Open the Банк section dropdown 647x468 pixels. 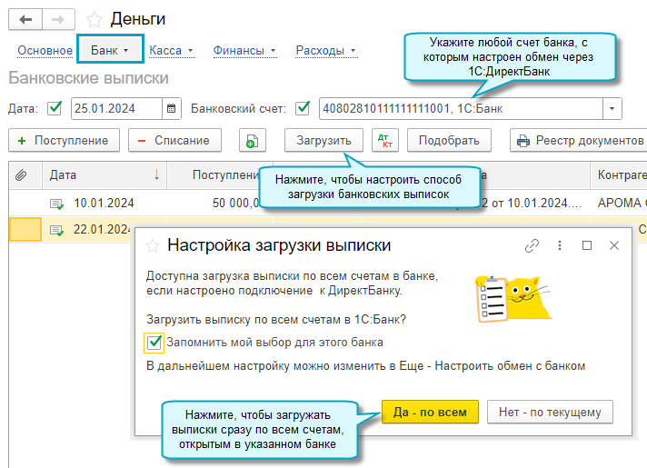110,49
